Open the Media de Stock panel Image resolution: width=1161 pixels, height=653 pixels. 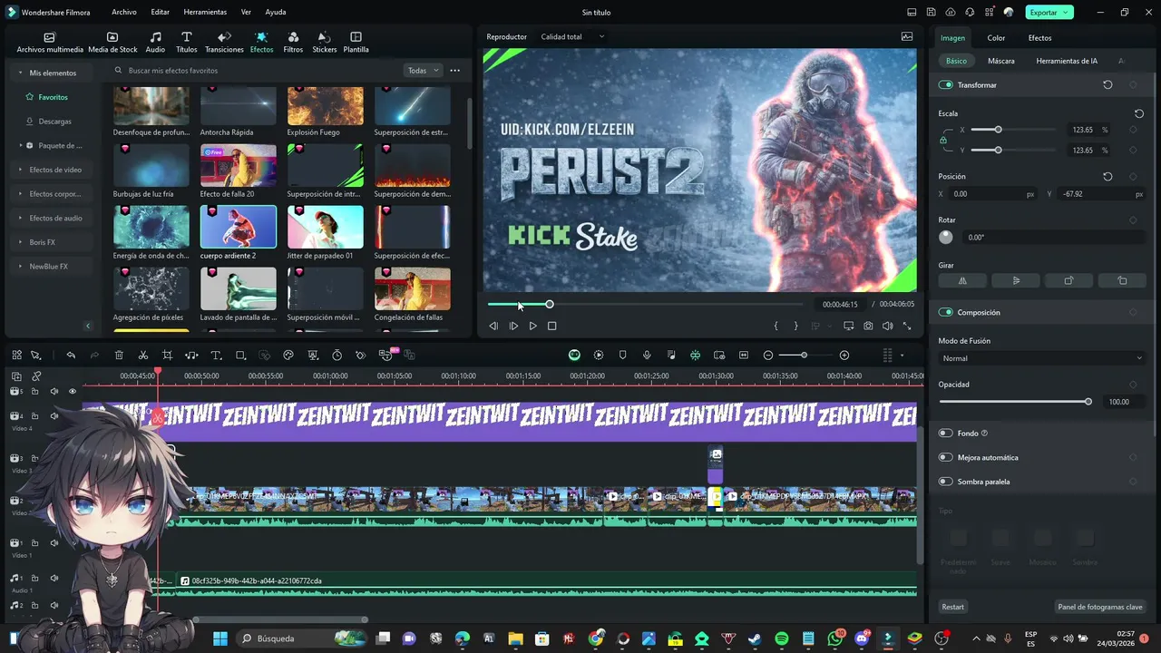click(x=112, y=43)
